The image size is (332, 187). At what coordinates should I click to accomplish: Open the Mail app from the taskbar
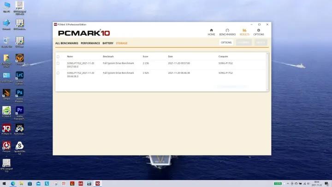38,184
